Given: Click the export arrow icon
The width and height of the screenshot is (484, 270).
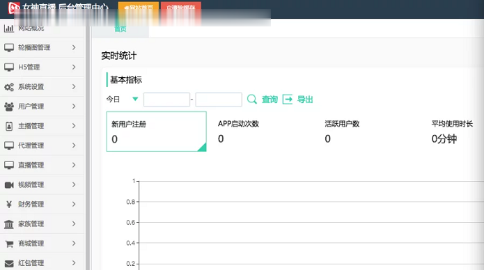Looking at the screenshot, I should pyautogui.click(x=288, y=100).
